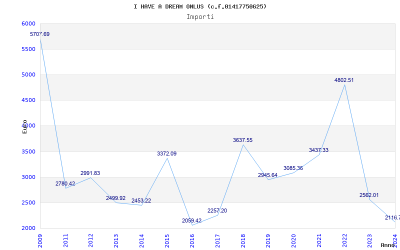Click the x-axis year 2011
Screen dimensions: 400x250
pos(65,241)
